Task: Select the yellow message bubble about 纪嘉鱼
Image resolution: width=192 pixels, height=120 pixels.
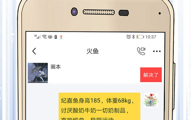Action: click(99, 106)
